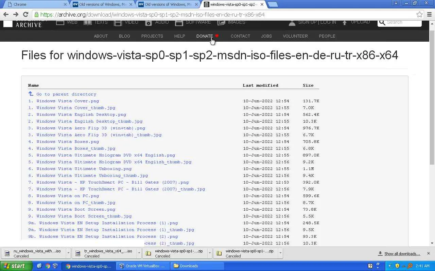
Task: Open a new browser tab
Action: [273, 4]
